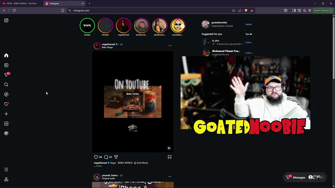The width and height of the screenshot is (335, 188).
Task: Open A_ziro suggested profile
Action: tap(215, 41)
